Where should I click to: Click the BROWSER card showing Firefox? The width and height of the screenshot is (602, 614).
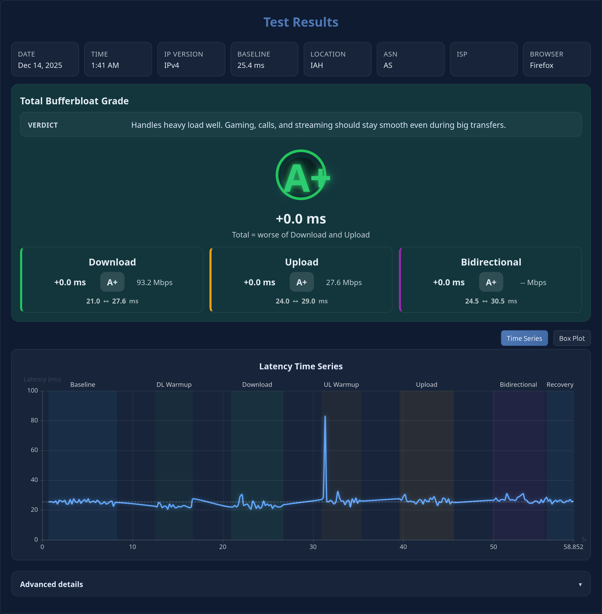pyautogui.click(x=557, y=59)
